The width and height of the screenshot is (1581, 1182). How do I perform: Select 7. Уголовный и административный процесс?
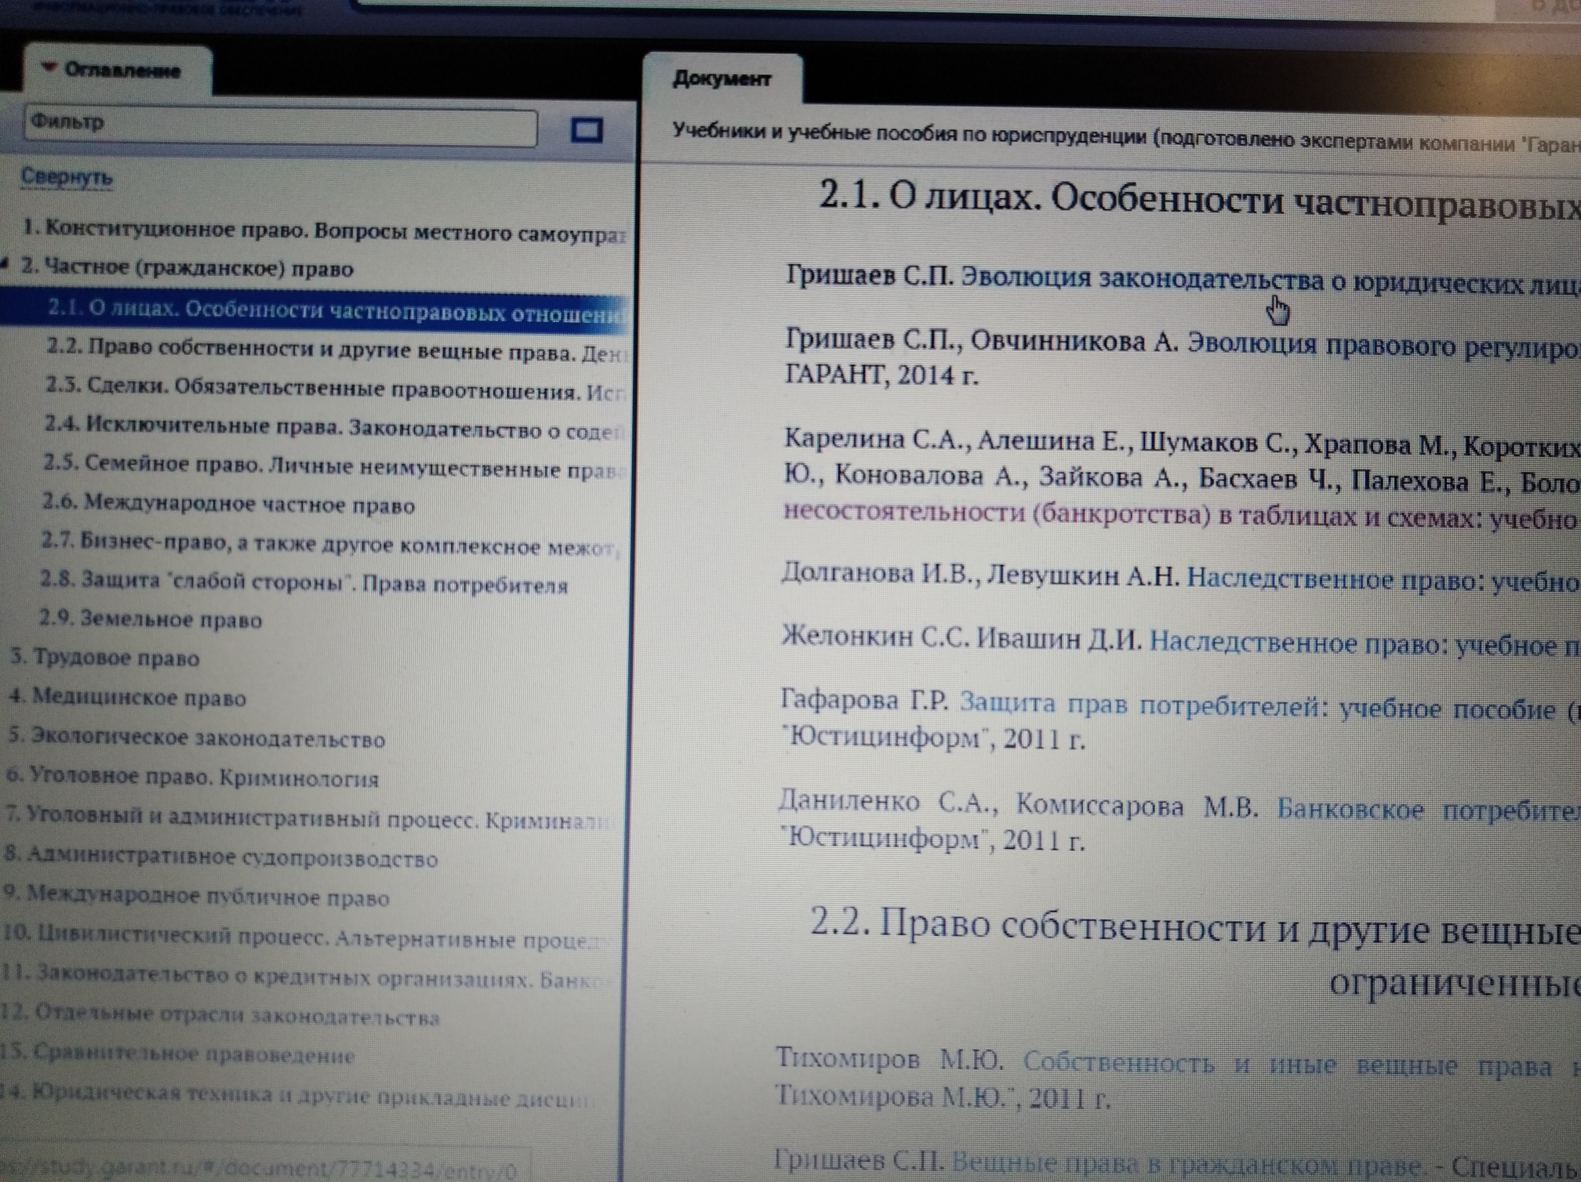pyautogui.click(x=310, y=818)
